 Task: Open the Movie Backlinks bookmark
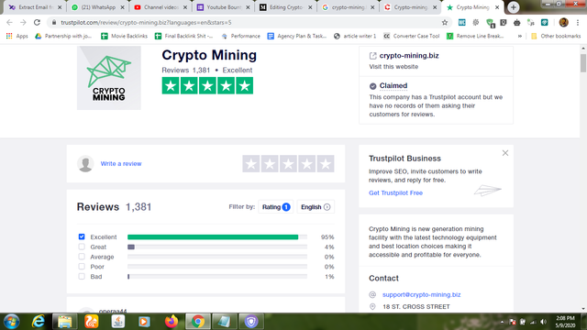[125, 36]
